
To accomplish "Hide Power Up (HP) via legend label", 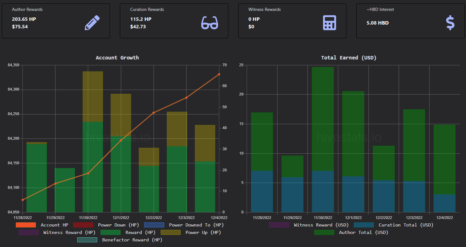I will point(203,232).
